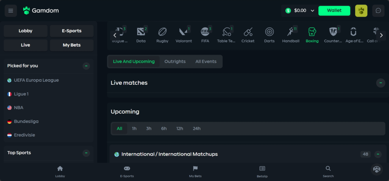Go to previous sports carousel arrow
Screen dimensions: 389x181
115,35
